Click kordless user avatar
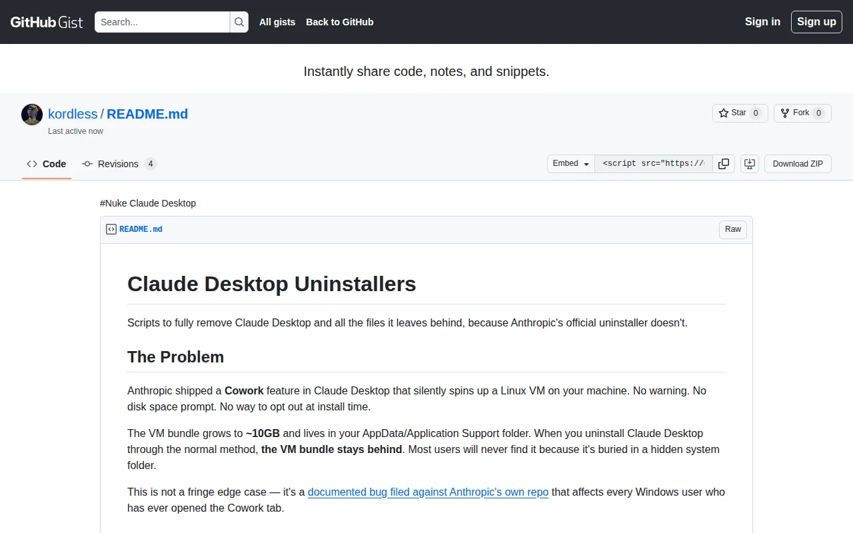The height and width of the screenshot is (533, 853). (32, 115)
